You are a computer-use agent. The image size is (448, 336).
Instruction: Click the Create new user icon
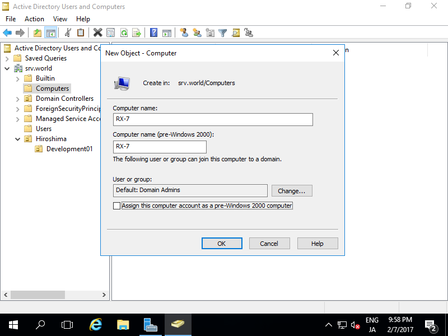click(x=184, y=33)
